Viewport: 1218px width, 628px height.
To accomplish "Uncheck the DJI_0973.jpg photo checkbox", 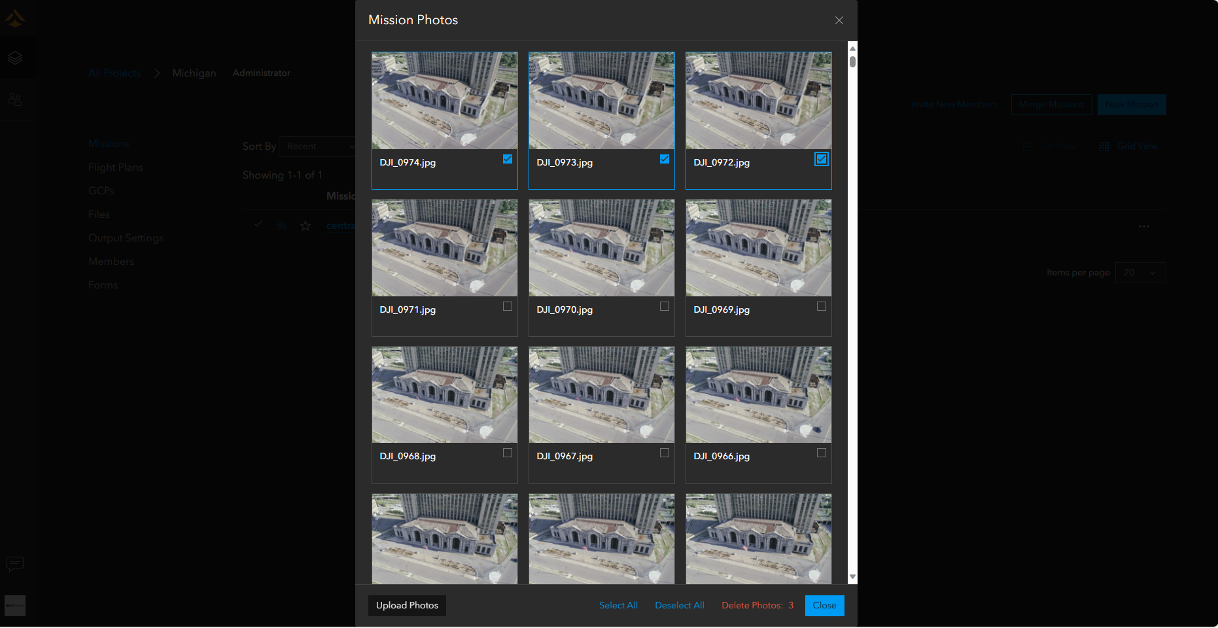I will (665, 159).
